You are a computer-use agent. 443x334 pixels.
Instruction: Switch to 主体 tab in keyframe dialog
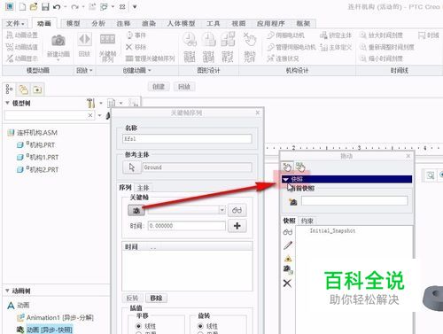tap(144, 188)
